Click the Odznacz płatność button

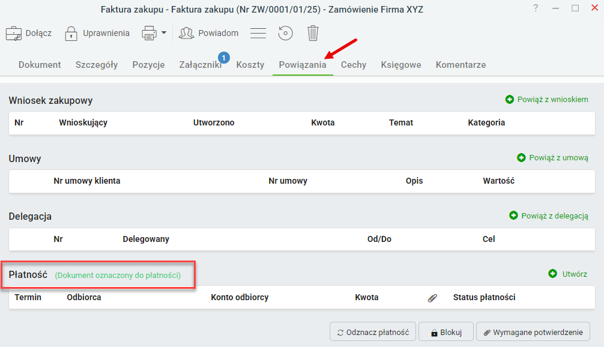click(373, 332)
